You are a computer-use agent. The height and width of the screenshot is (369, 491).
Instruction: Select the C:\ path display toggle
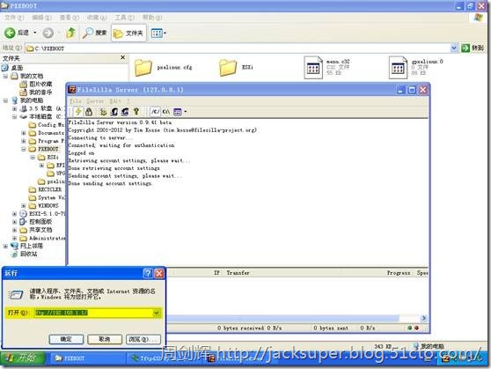click(166, 112)
